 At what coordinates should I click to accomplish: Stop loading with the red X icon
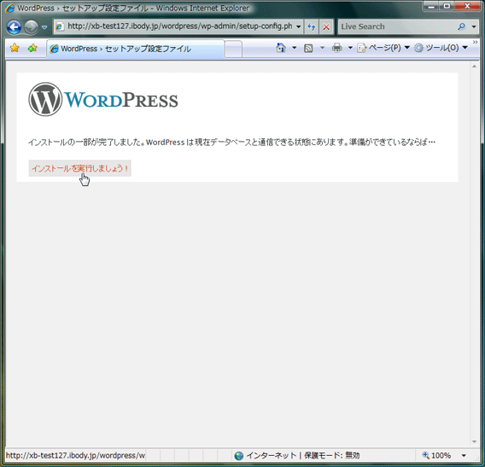click(x=326, y=27)
